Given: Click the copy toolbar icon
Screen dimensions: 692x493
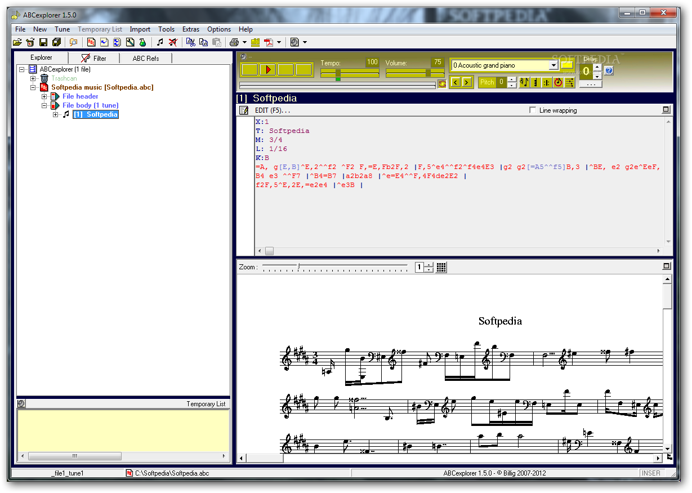Looking at the screenshot, I should tap(203, 42).
